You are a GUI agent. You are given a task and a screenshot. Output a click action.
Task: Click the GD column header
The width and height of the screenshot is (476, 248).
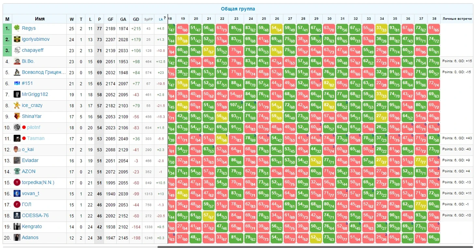click(136, 19)
